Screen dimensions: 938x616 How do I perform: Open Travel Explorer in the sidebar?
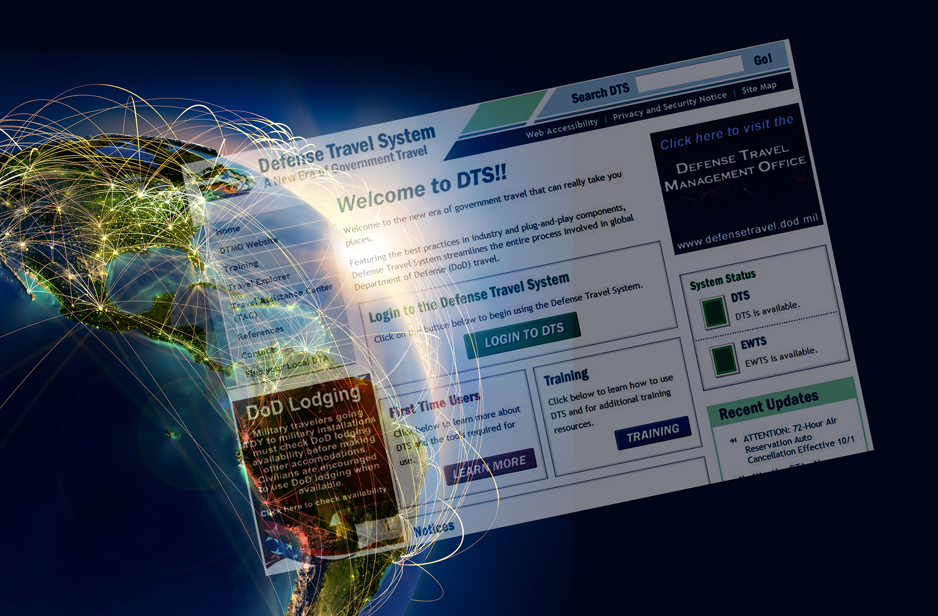(259, 283)
